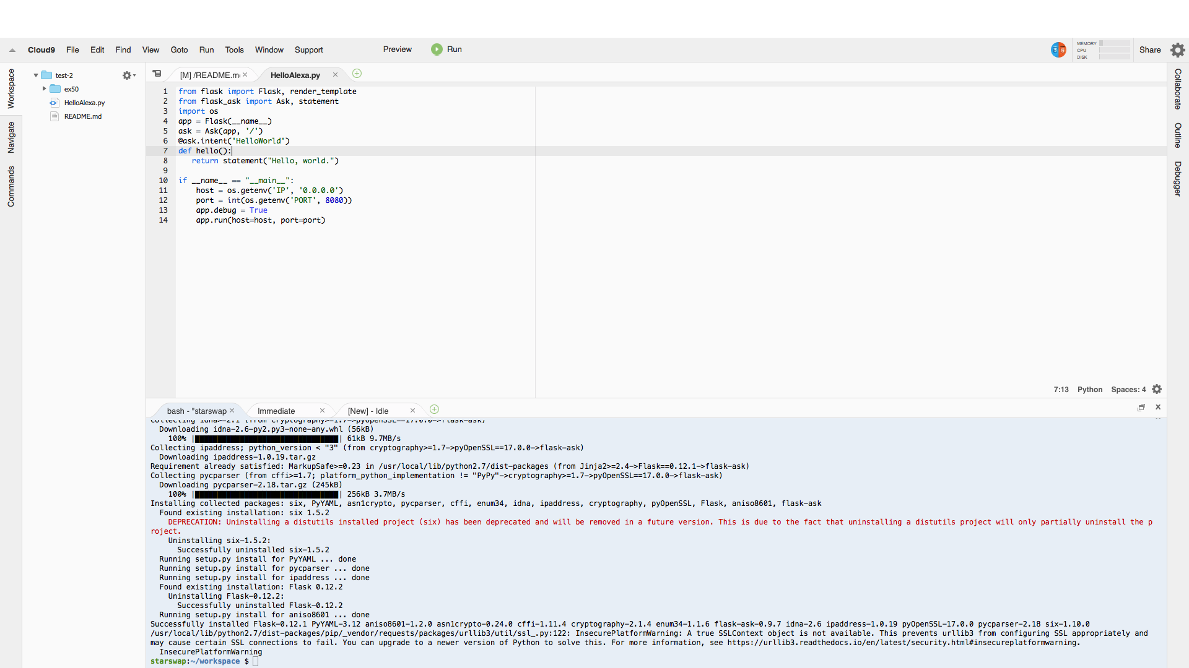Close the bash terminal tab
This screenshot has width=1189, height=668.
232,411
